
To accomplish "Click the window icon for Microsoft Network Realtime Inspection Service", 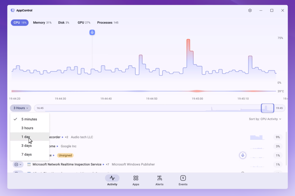I will pos(29,164).
